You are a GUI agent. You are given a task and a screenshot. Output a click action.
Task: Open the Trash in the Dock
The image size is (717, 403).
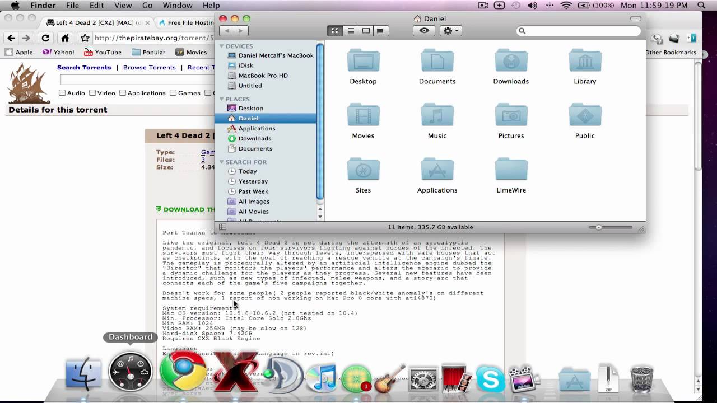642,379
